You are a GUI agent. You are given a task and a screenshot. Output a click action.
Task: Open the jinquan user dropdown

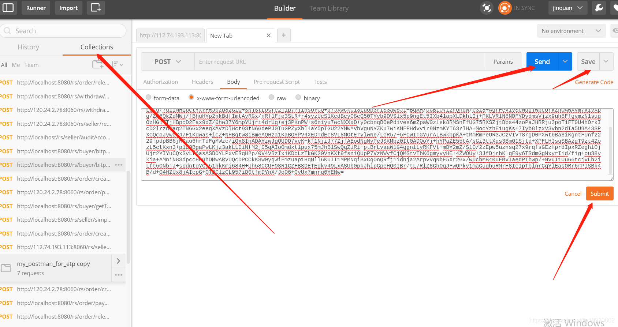pyautogui.click(x=568, y=8)
